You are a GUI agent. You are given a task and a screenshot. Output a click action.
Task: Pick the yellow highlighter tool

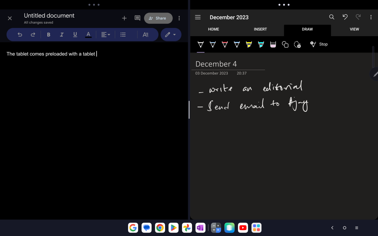coord(249,44)
